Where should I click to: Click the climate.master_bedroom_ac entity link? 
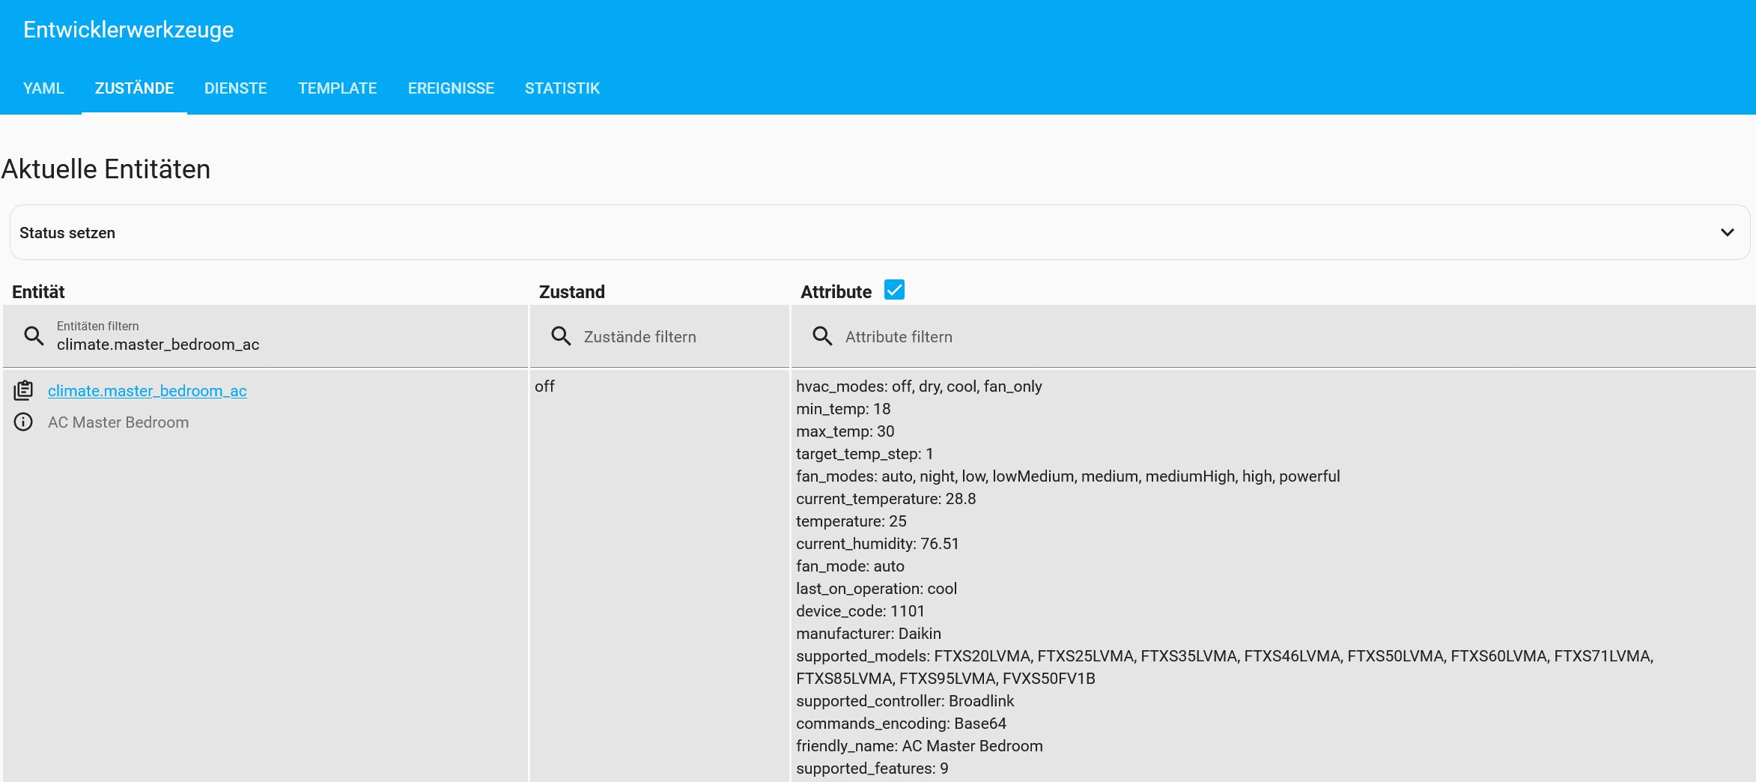tap(148, 390)
